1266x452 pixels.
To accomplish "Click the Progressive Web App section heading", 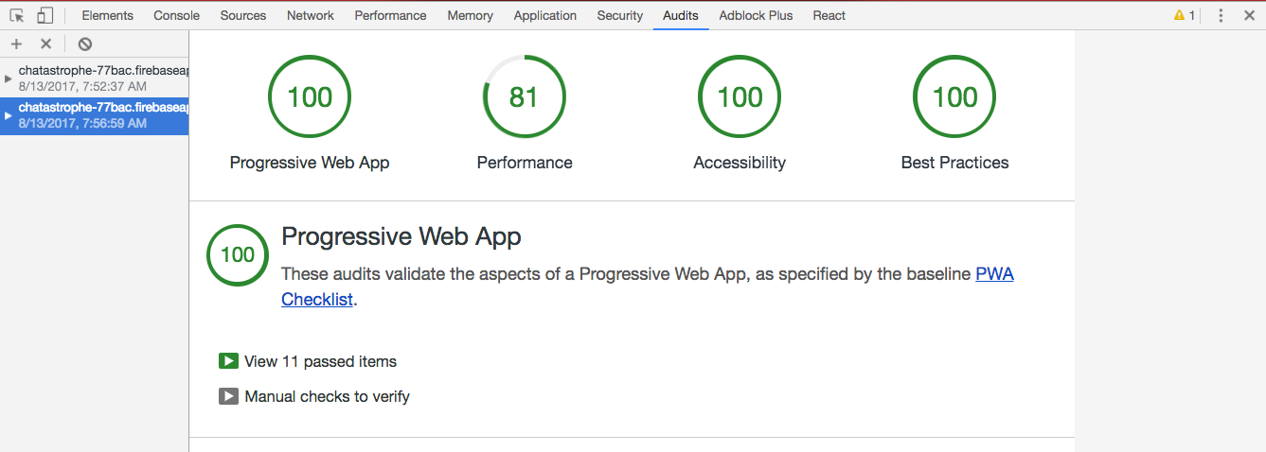I will (x=401, y=236).
